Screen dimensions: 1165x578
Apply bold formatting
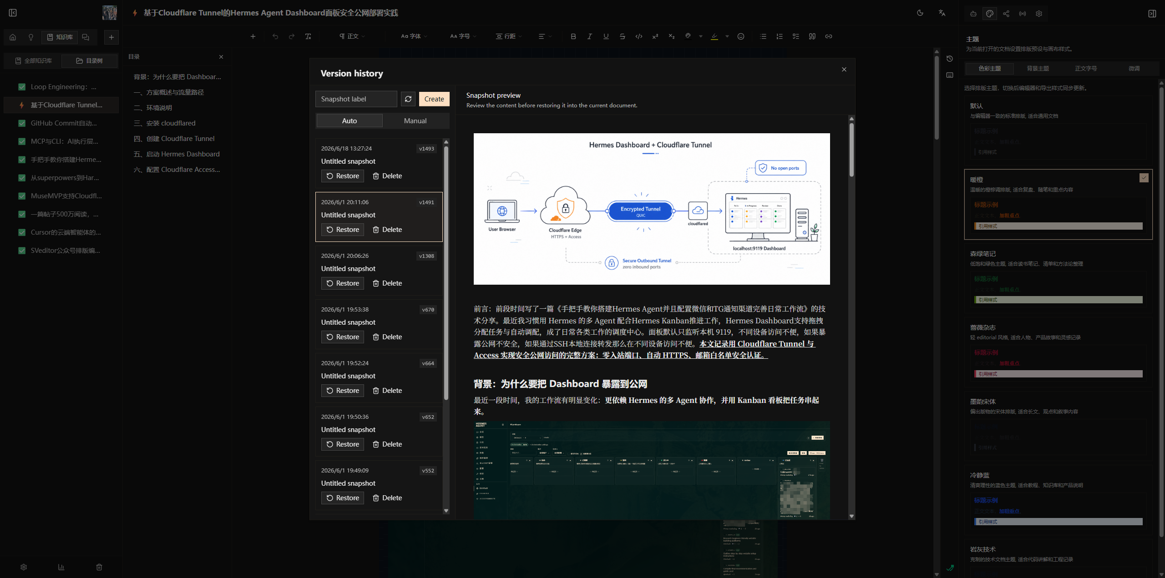click(573, 36)
